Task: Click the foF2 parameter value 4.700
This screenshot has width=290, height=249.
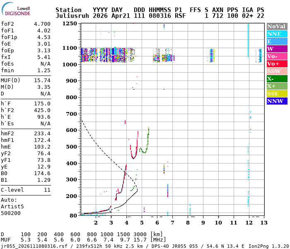Action: 42,24
